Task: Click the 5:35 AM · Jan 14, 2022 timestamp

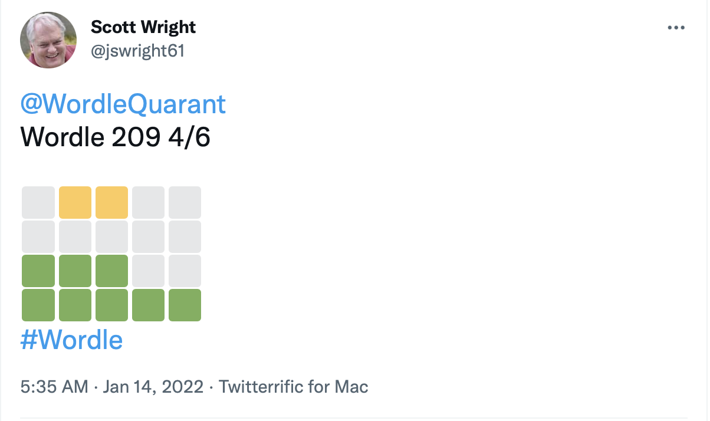Action: (112, 387)
